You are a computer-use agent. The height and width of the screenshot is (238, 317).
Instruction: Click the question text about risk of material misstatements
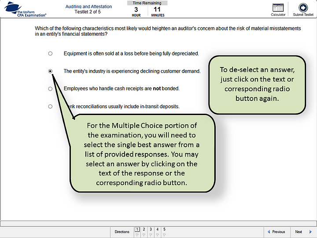click(168, 31)
